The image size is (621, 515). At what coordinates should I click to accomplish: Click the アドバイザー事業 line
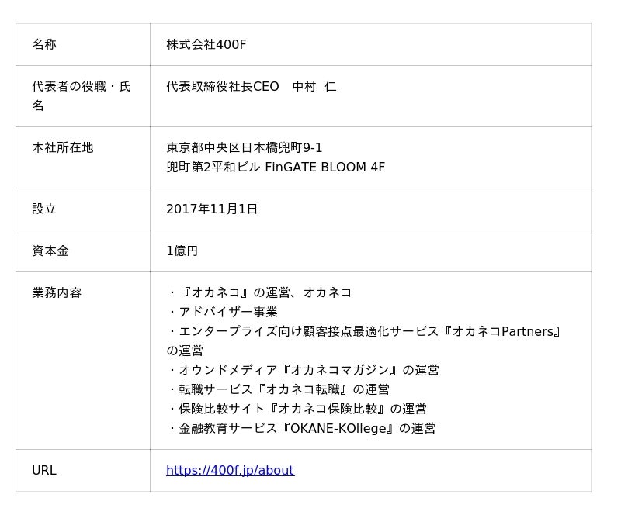[x=222, y=312]
